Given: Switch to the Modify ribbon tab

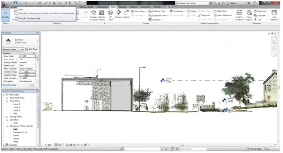Looking at the screenshot, I should tap(157, 7).
